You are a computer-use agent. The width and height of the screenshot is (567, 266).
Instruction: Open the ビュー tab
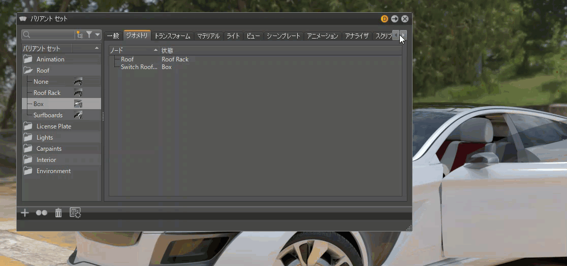pos(253,36)
